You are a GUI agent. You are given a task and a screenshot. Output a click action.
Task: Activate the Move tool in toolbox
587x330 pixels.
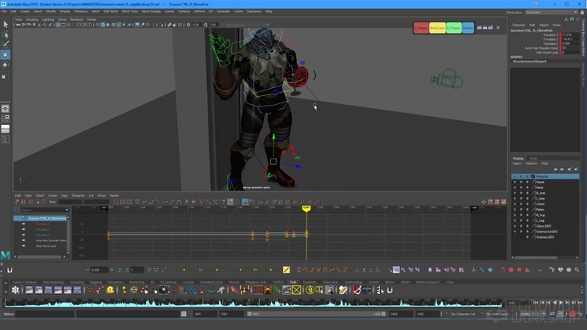point(6,55)
